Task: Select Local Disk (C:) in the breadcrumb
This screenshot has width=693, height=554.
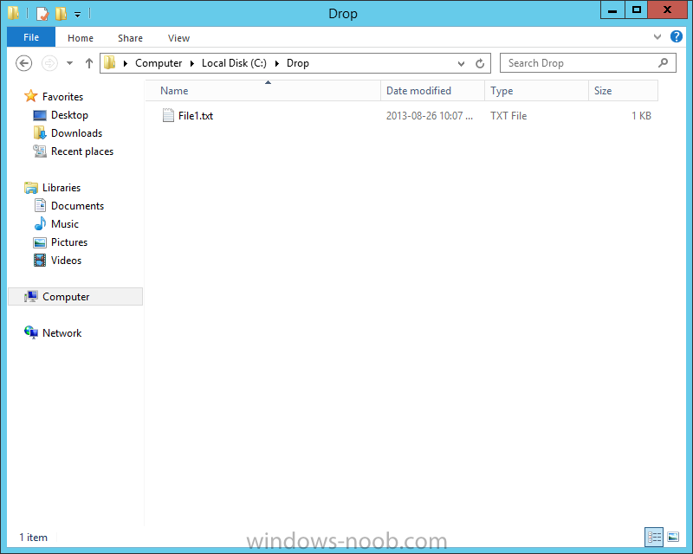Action: 234,63
